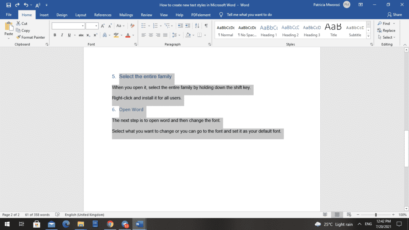Switch to the Design tab

62,15
